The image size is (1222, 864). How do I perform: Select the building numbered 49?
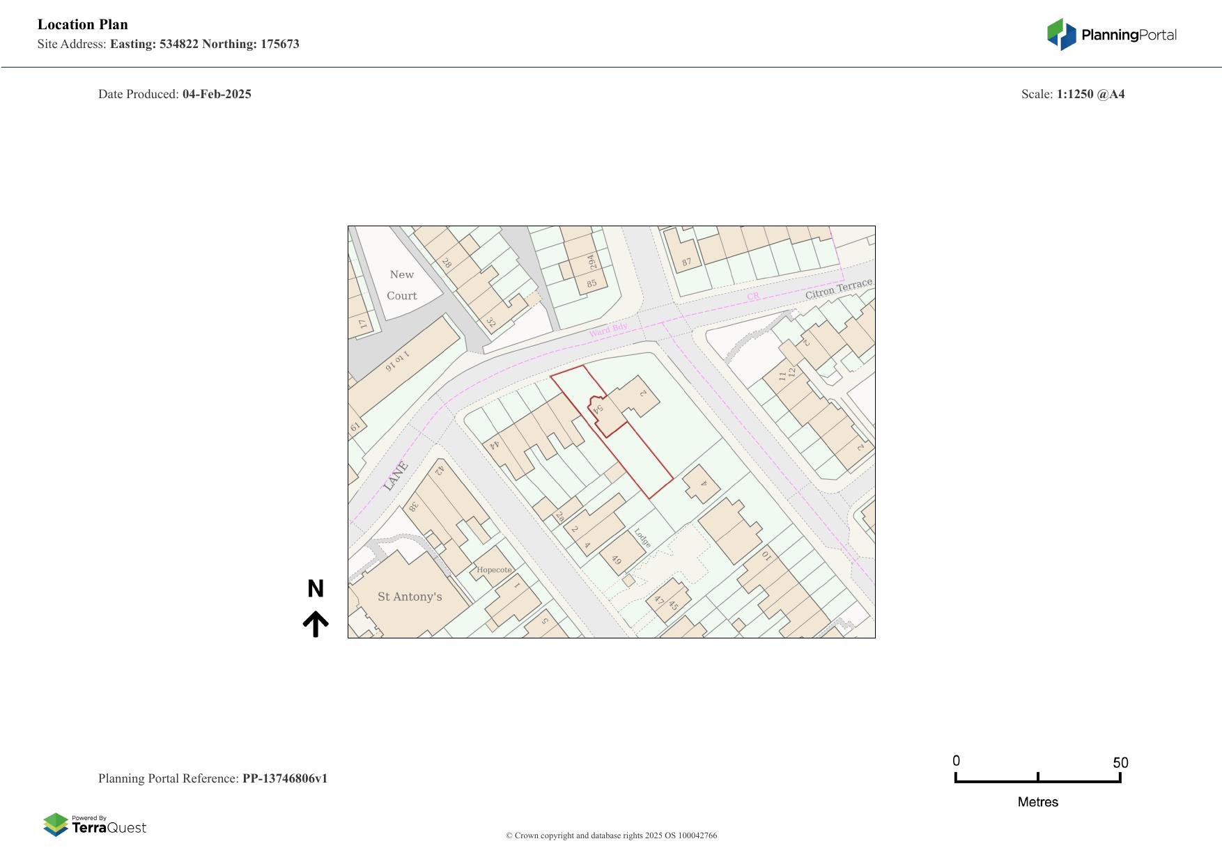point(617,559)
